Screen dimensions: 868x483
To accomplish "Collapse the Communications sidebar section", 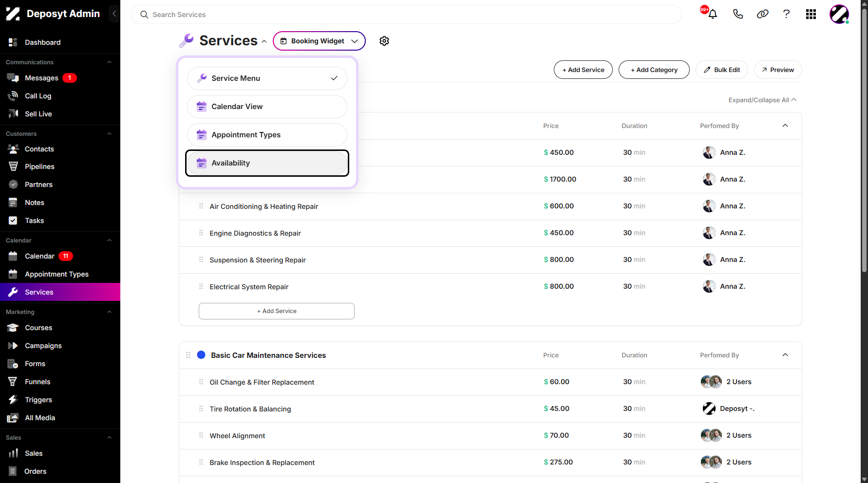I will [x=109, y=62].
